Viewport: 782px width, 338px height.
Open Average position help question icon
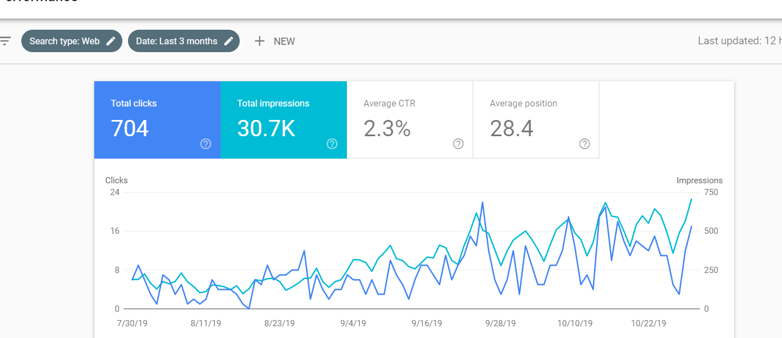[584, 144]
